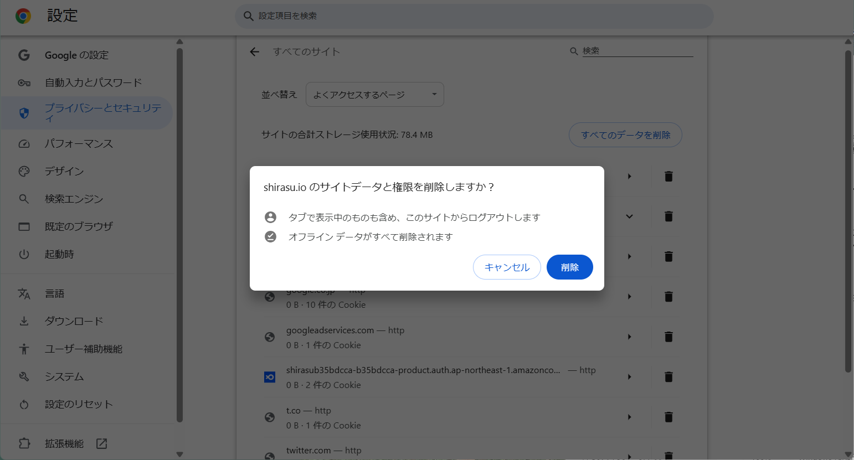The height and width of the screenshot is (460, 854).
Task: Open the よくアクセスするページ sort dropdown
Action: point(375,95)
